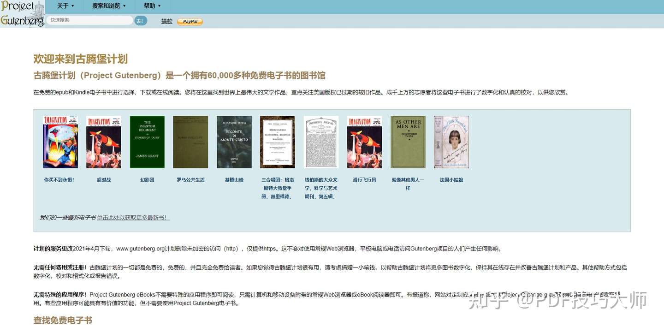Open the Chambers's Journal cover
The image size is (664, 327).
click(321, 142)
